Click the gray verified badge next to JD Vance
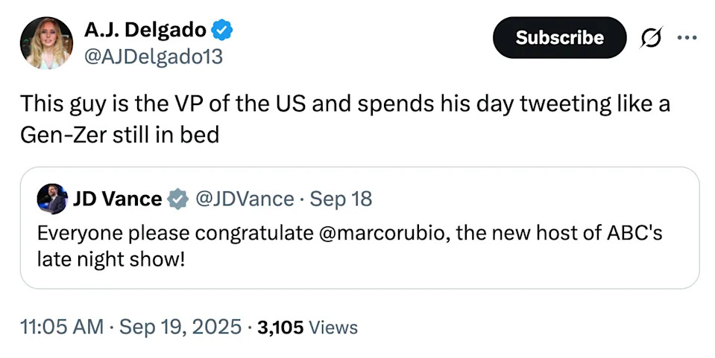Image resolution: width=715 pixels, height=358 pixels. click(x=177, y=199)
